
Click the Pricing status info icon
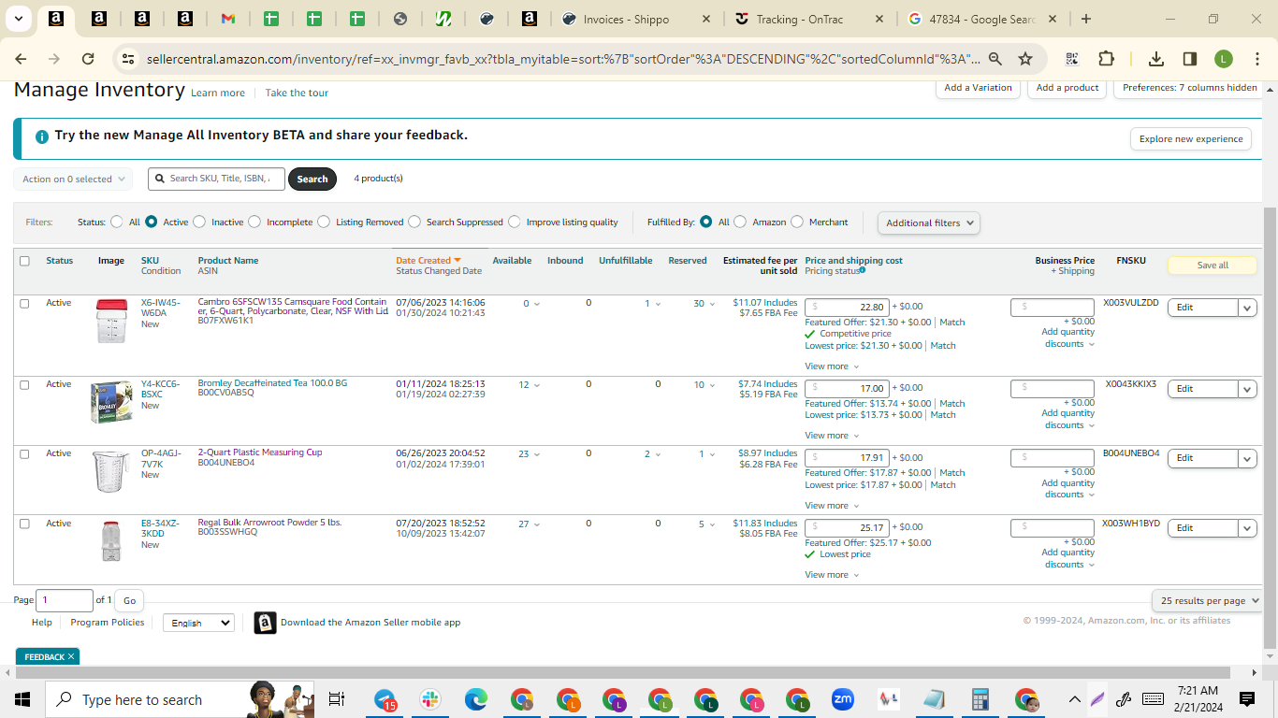(862, 271)
